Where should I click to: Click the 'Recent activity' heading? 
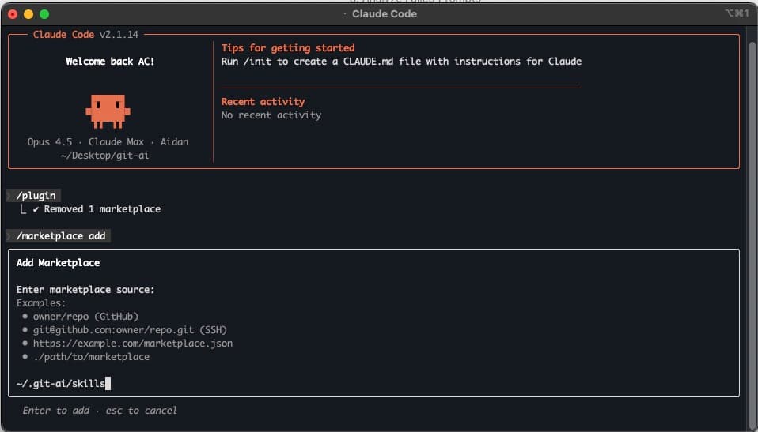(x=263, y=101)
